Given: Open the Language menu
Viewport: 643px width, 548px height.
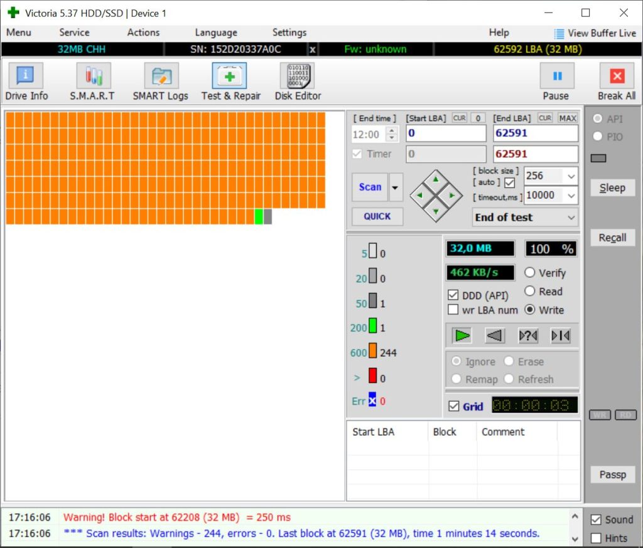Looking at the screenshot, I should pyautogui.click(x=216, y=33).
